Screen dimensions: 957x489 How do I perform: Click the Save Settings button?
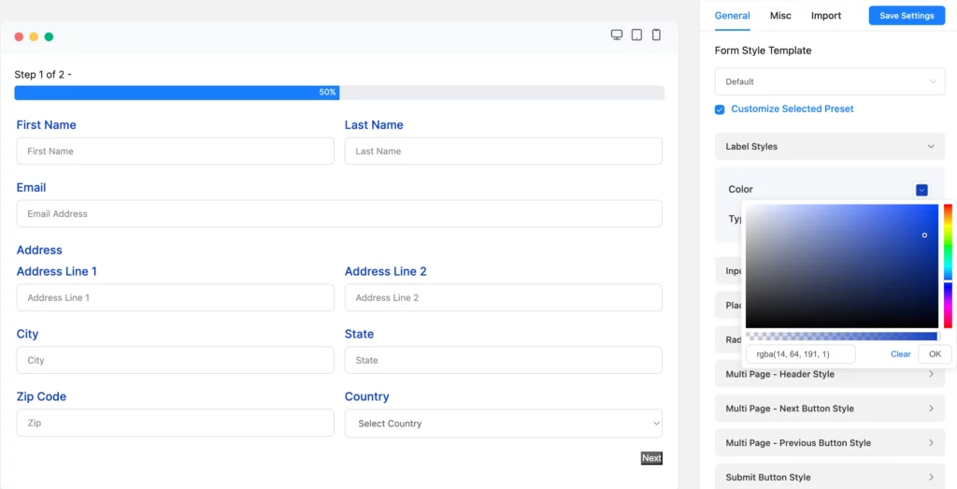pos(907,16)
